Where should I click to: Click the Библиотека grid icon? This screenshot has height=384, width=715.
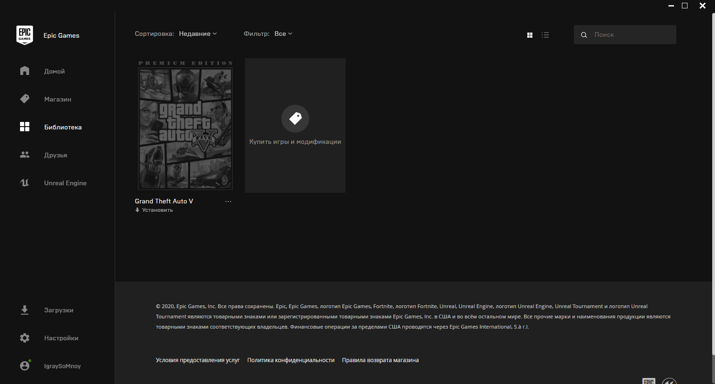pyautogui.click(x=25, y=127)
